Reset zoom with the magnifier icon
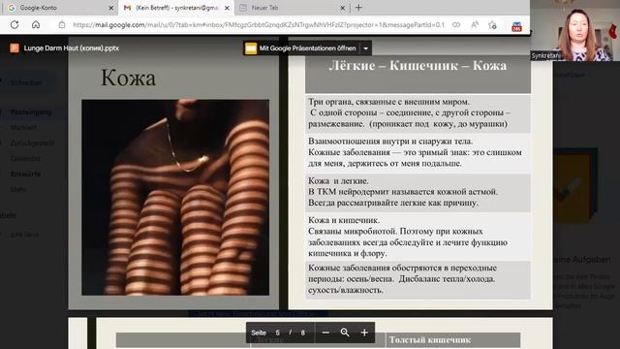This screenshot has width=620, height=349. [x=345, y=333]
